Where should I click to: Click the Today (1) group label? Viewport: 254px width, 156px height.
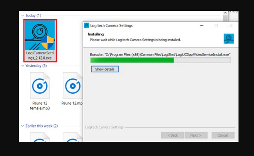(x=33, y=16)
